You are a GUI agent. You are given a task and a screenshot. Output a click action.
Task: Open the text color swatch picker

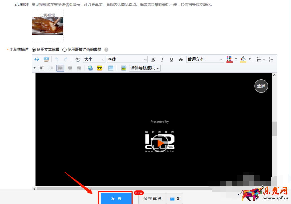click(x=229, y=59)
